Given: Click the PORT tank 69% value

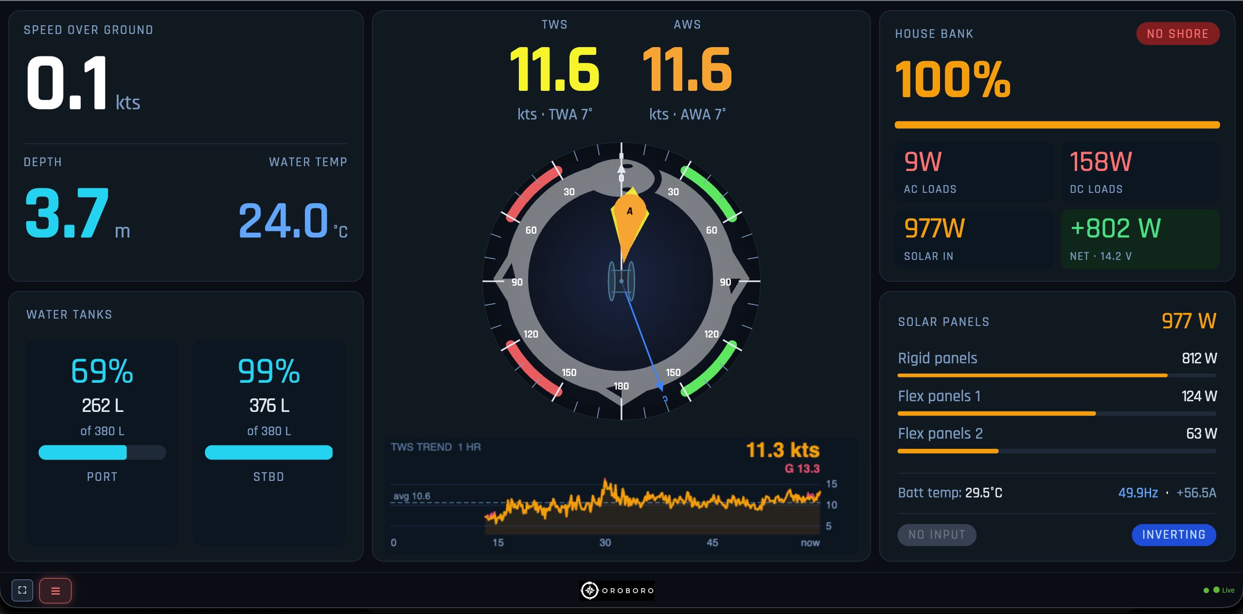Looking at the screenshot, I should [x=102, y=371].
